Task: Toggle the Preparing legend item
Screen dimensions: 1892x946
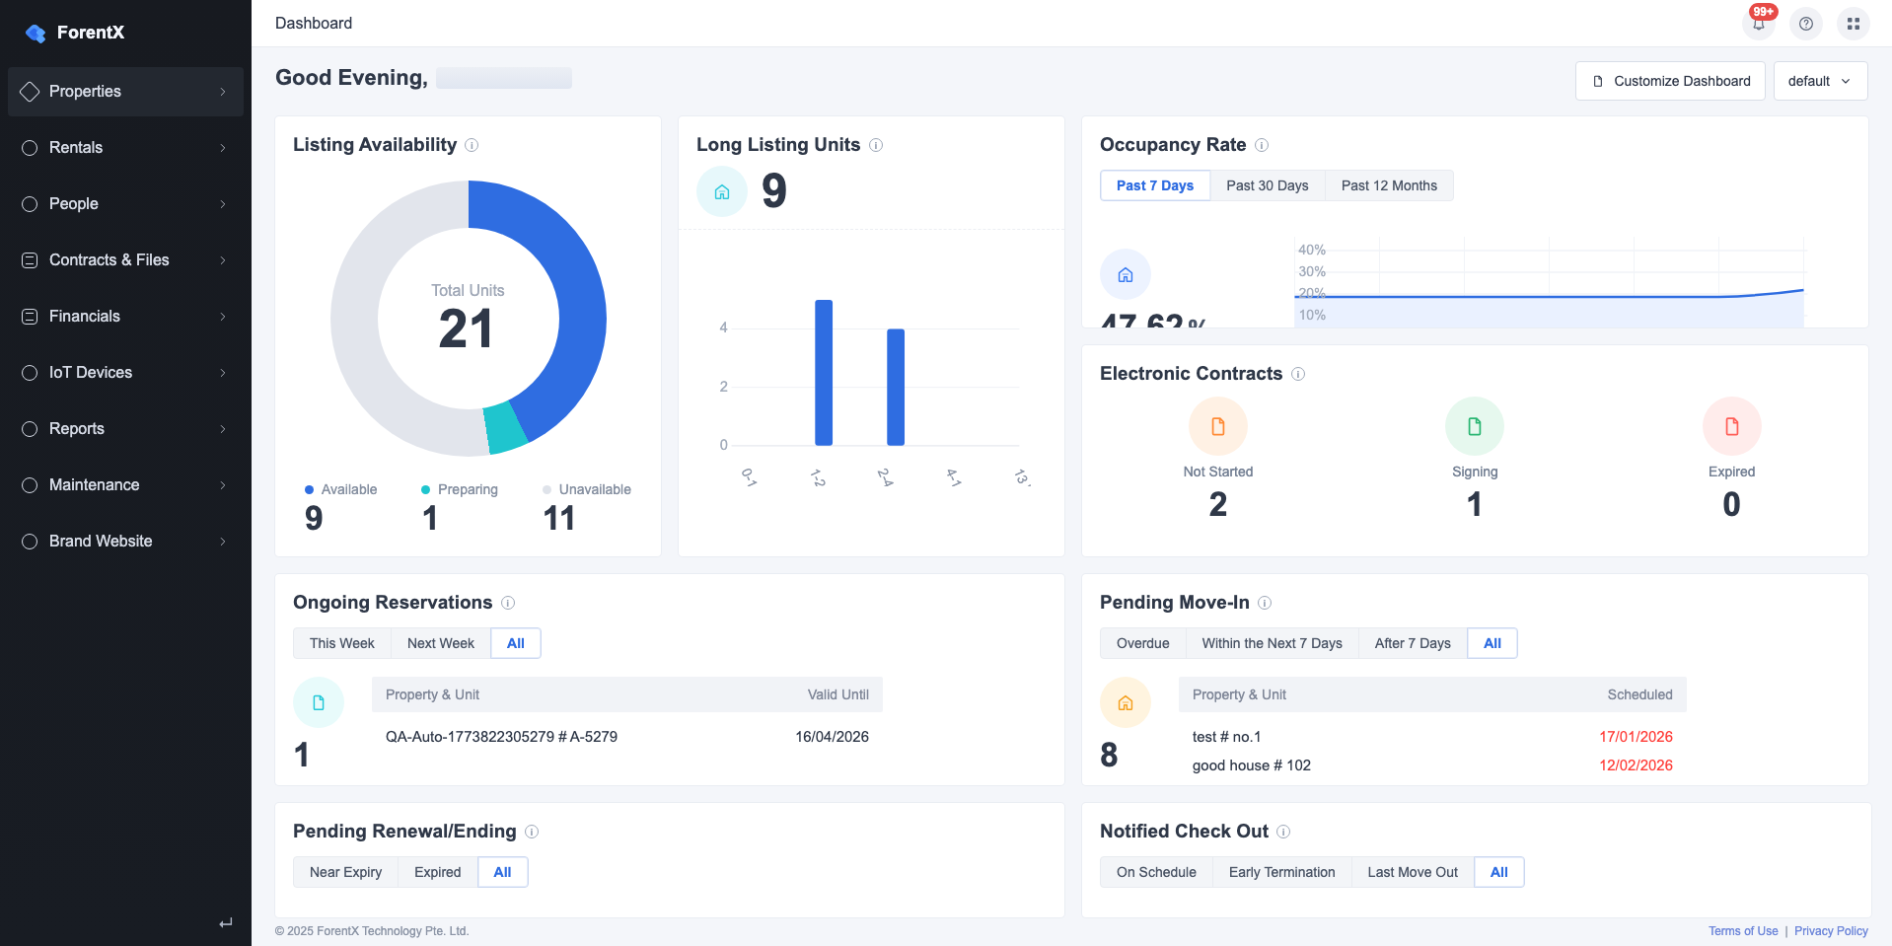Action: tap(460, 490)
